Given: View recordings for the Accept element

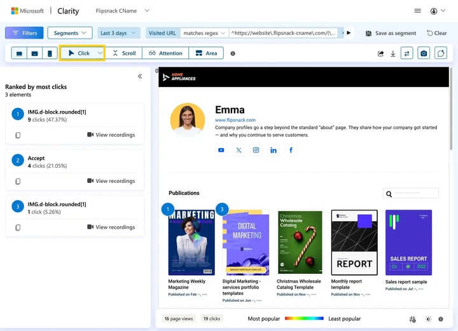Looking at the screenshot, I should tap(111, 181).
